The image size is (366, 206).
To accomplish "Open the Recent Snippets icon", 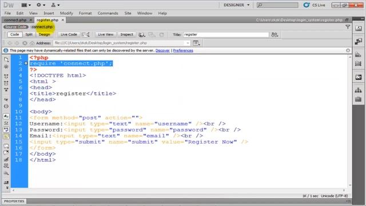I will 6,166.
